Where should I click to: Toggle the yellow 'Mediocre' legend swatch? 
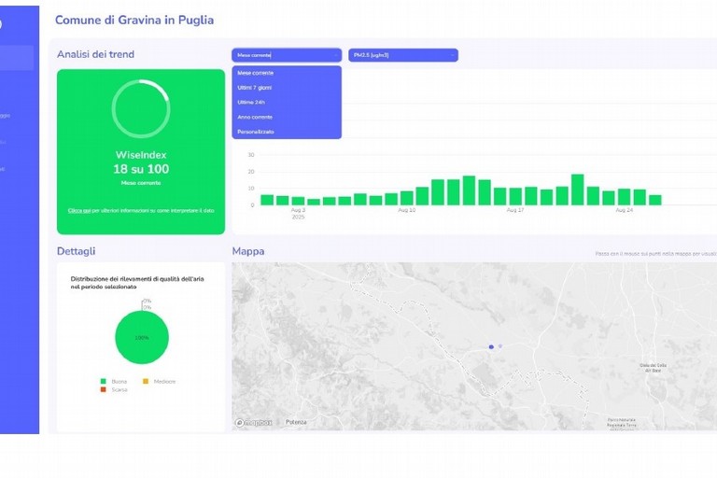146,382
